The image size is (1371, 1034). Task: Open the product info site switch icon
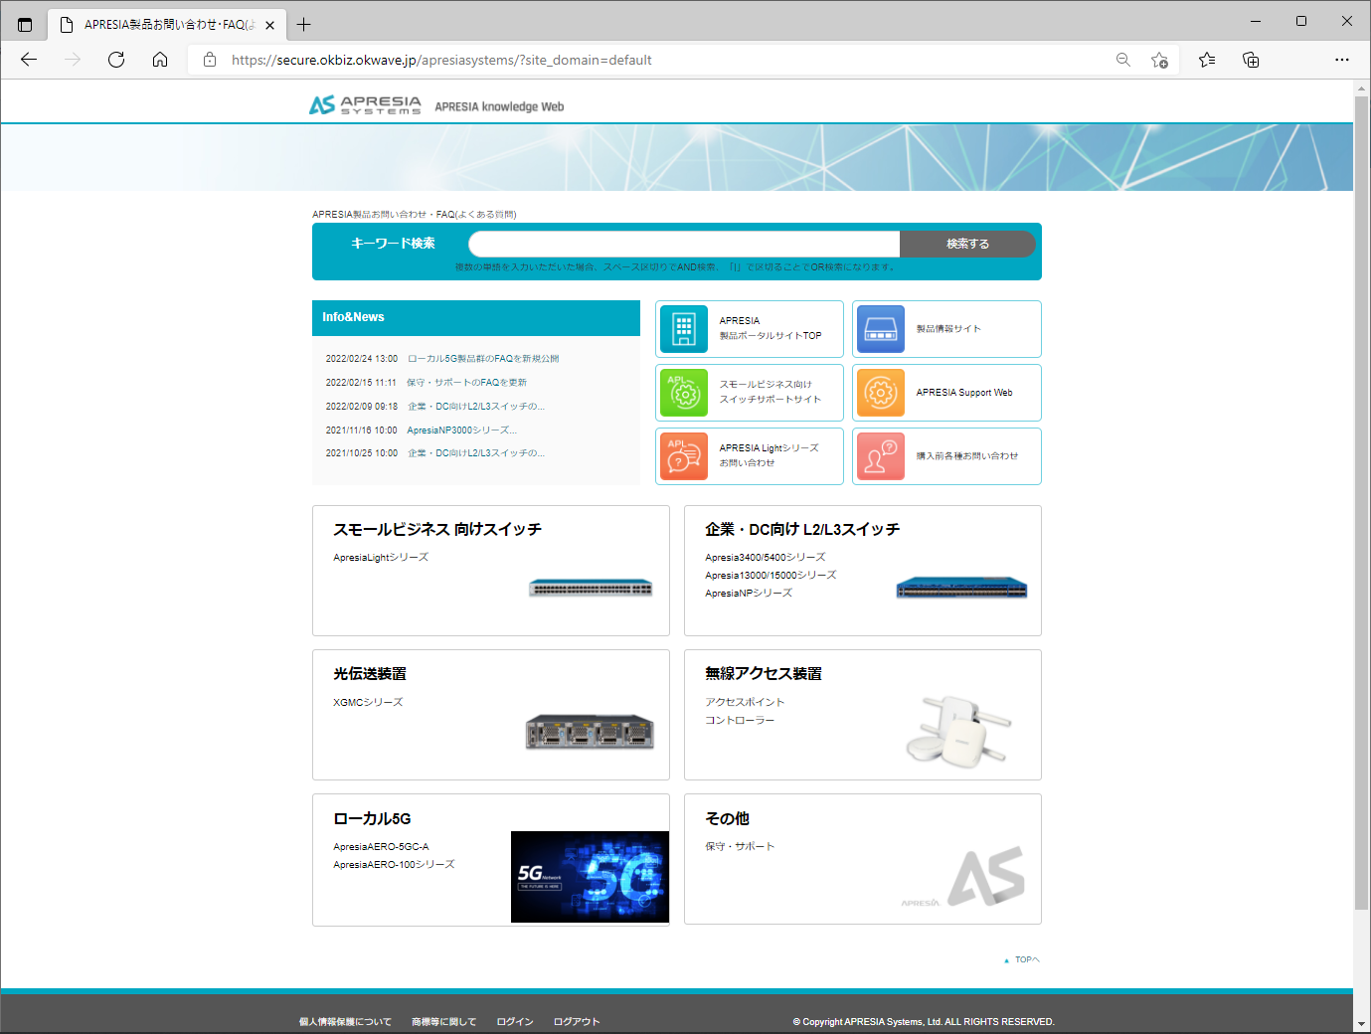[881, 329]
